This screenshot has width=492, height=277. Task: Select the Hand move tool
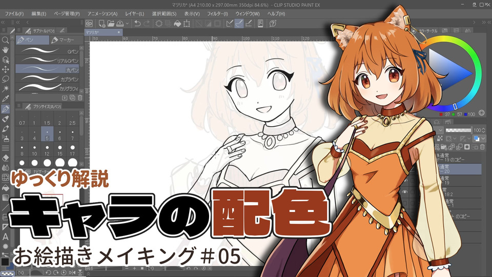tap(6, 50)
